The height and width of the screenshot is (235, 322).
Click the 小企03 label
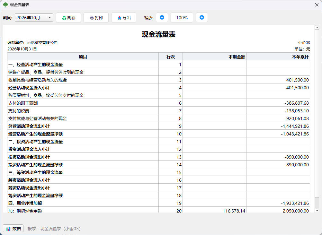[304, 42]
